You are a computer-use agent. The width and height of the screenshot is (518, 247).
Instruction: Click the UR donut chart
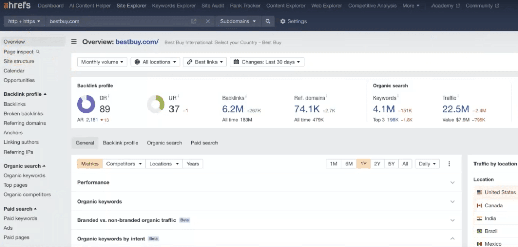pyautogui.click(x=156, y=104)
